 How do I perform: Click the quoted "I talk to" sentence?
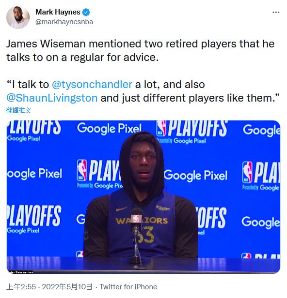click(x=143, y=91)
